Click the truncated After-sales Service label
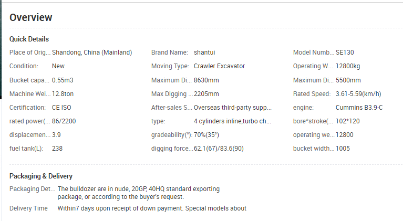 172,108
